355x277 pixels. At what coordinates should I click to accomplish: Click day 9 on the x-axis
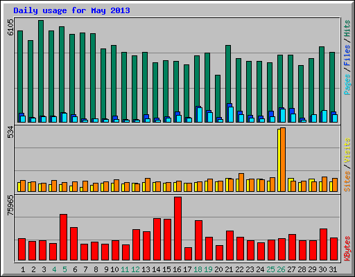(x=106, y=269)
